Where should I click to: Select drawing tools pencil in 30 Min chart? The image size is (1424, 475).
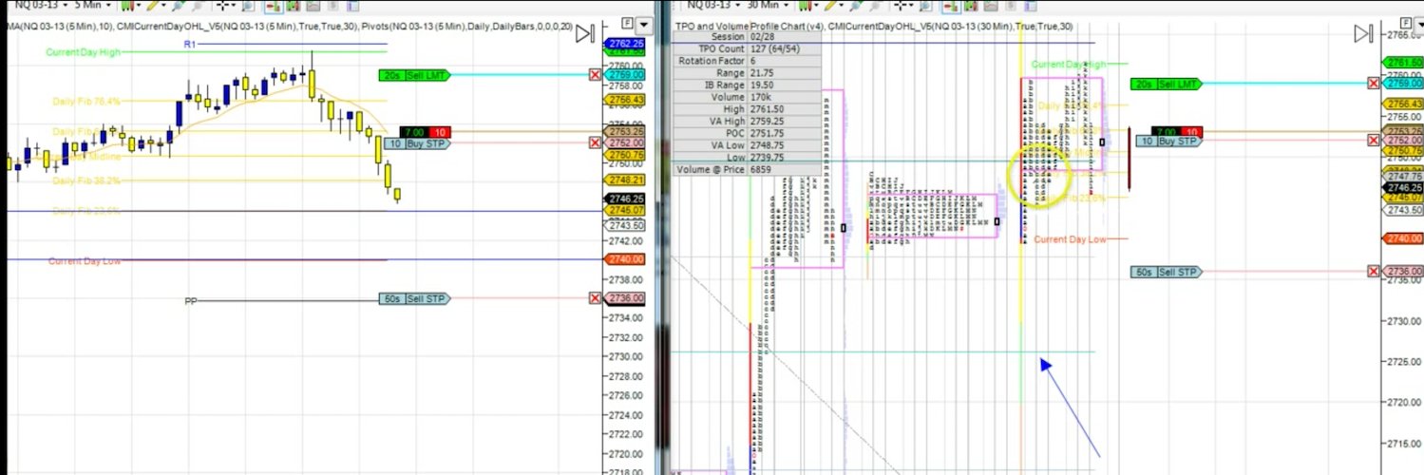tap(829, 6)
